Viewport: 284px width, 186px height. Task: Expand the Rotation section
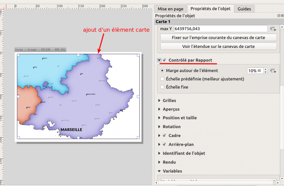159,126
